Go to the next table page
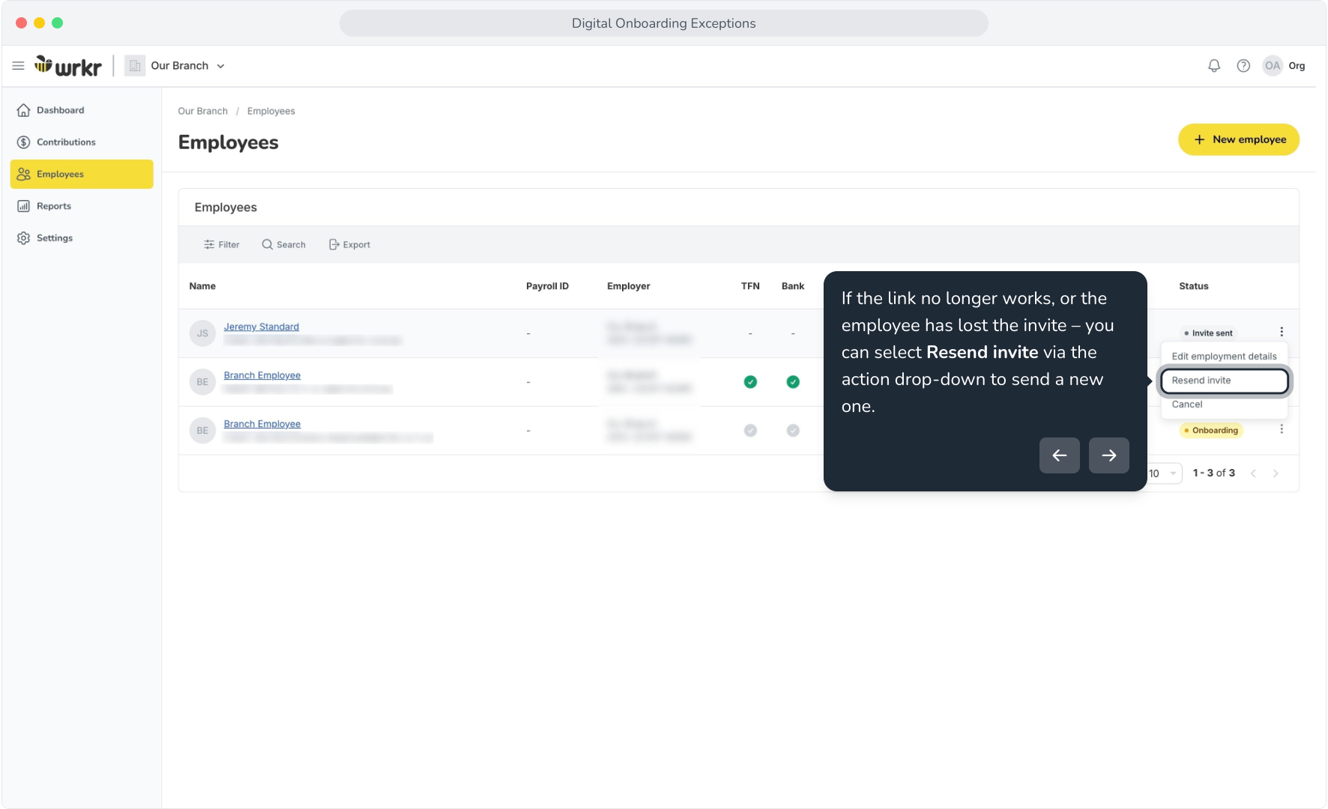Image resolution: width=1328 pixels, height=809 pixels. click(x=1276, y=473)
